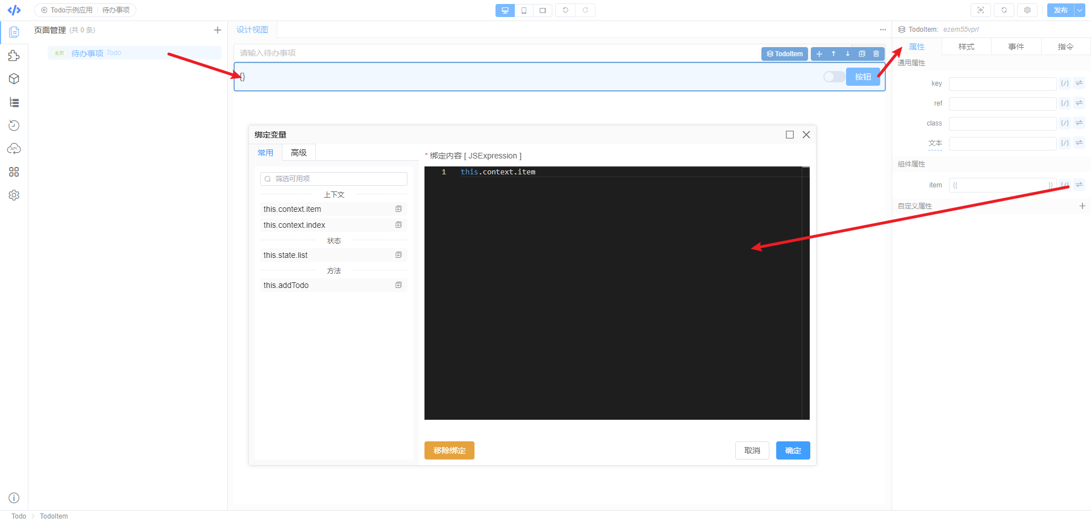Select 常用 tab in bind dialog
The height and width of the screenshot is (522, 1091).
(265, 153)
